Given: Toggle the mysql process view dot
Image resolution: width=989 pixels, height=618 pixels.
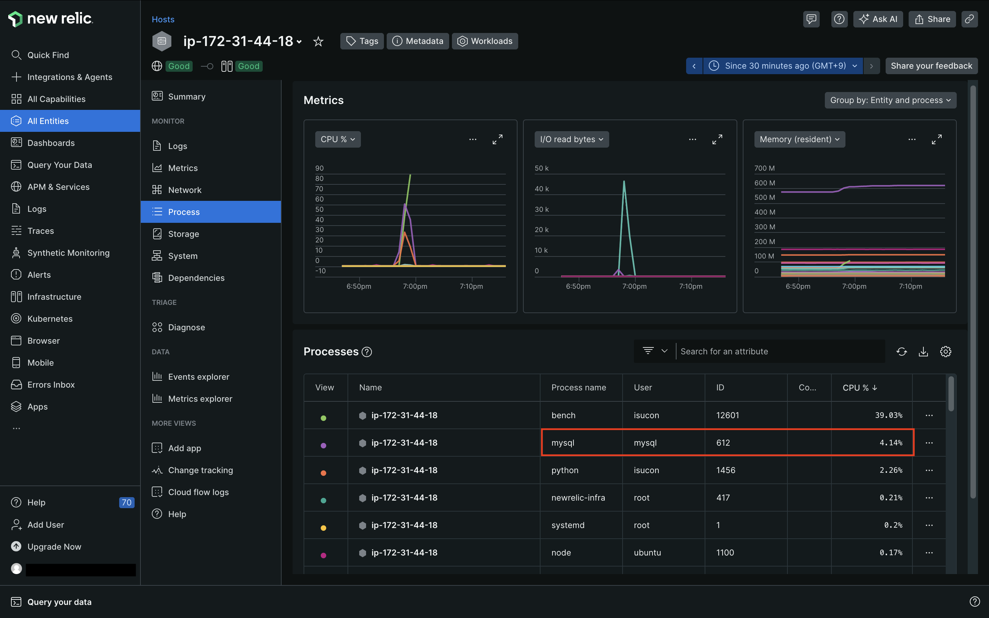Looking at the screenshot, I should pyautogui.click(x=323, y=446).
